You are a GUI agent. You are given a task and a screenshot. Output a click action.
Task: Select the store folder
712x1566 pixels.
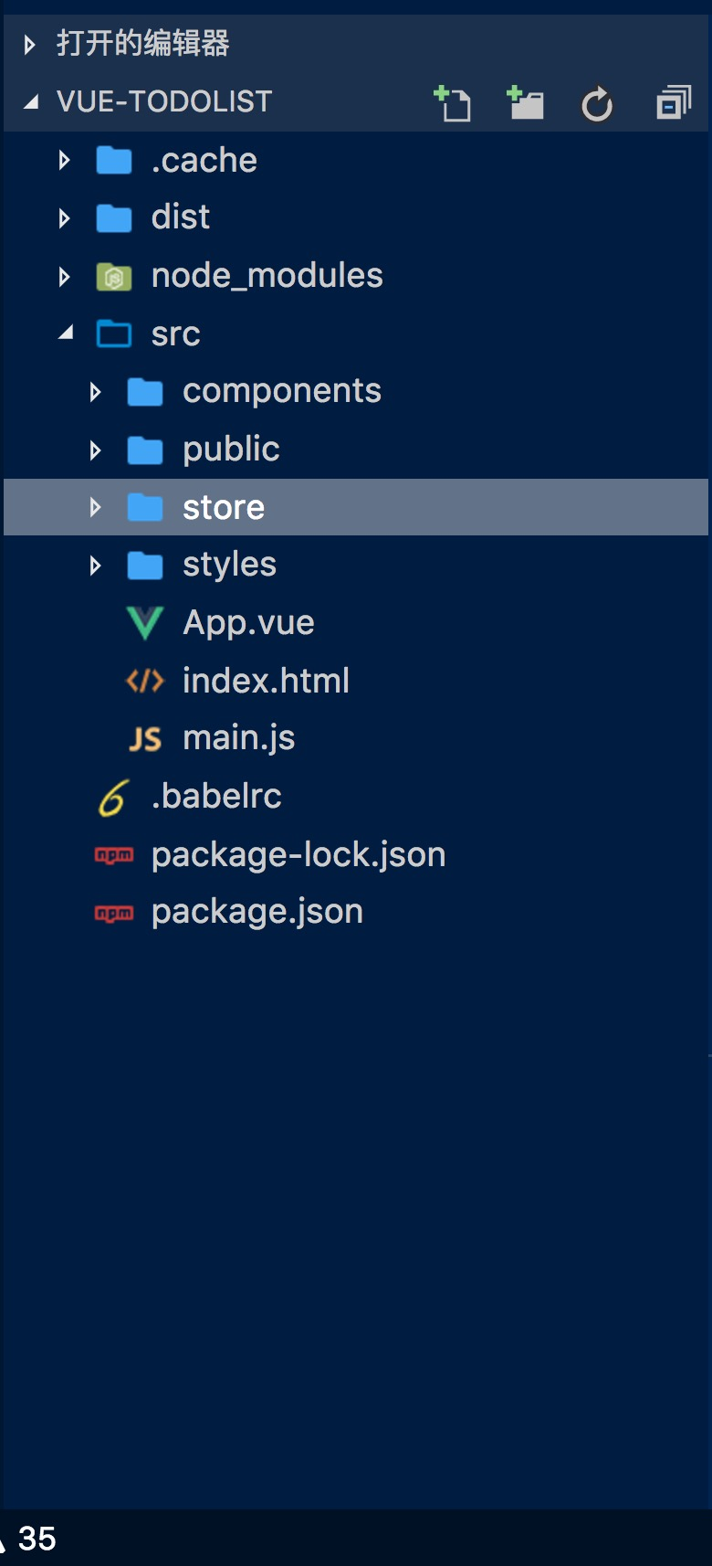(224, 508)
